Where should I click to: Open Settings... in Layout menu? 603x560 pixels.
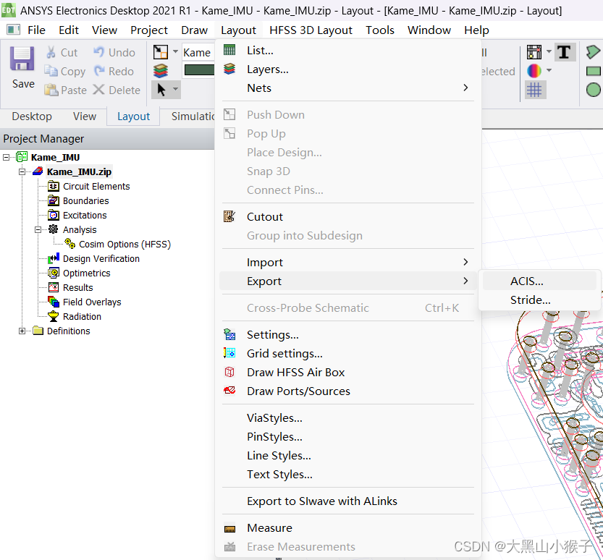point(348,335)
